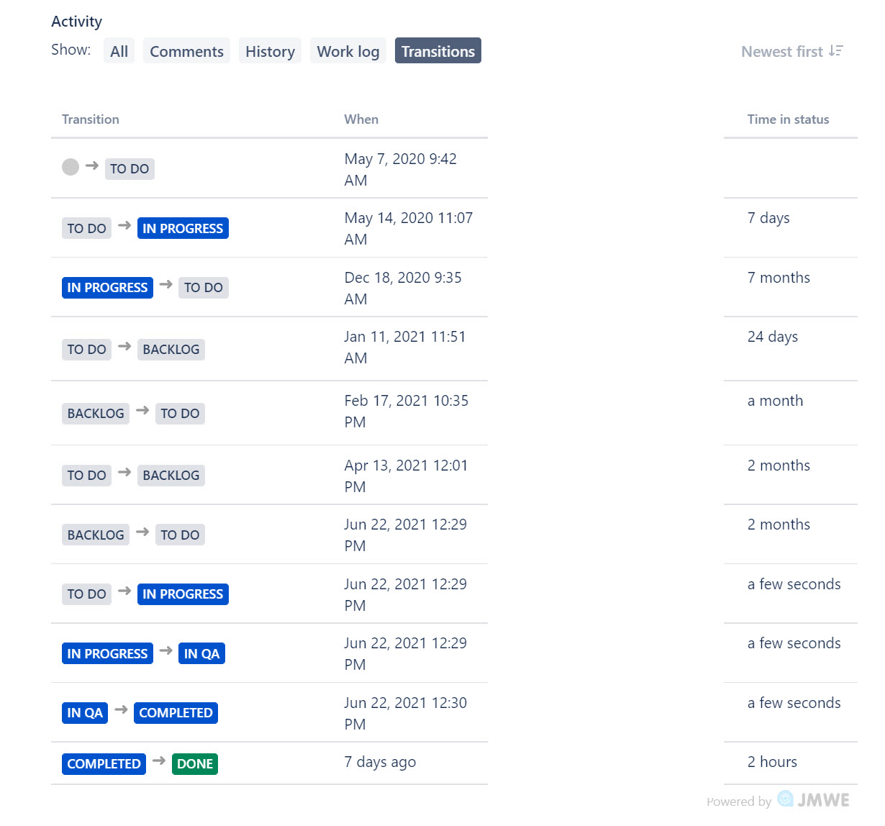Viewport: 885px width, 826px height.
Task: Click TO DO lozenge in the May 7, 2020 row
Action: pyautogui.click(x=130, y=168)
